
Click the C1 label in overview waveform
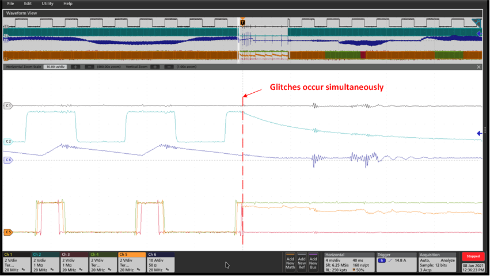click(6, 27)
